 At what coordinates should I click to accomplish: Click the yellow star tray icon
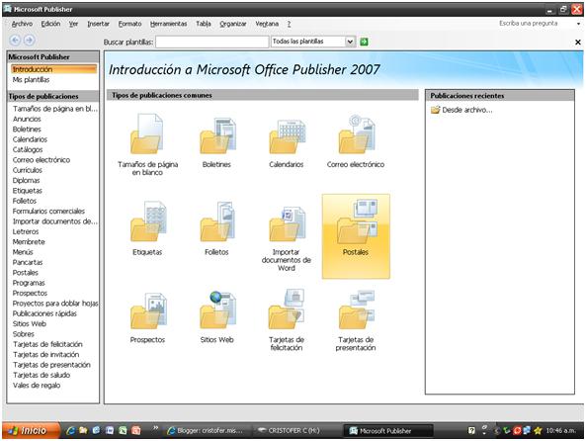[x=538, y=431]
